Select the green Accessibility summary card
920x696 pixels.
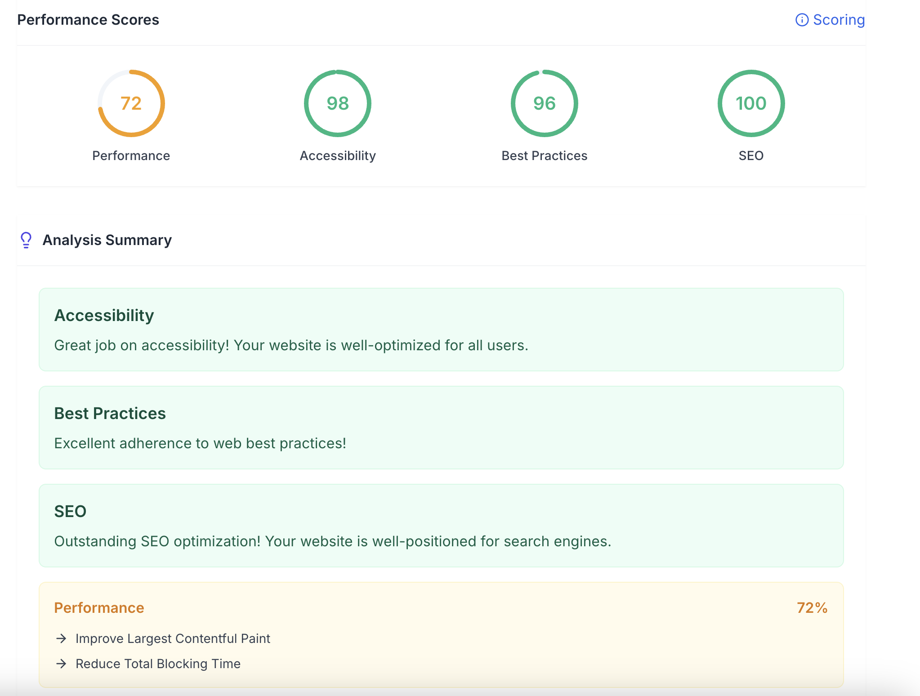(x=441, y=330)
